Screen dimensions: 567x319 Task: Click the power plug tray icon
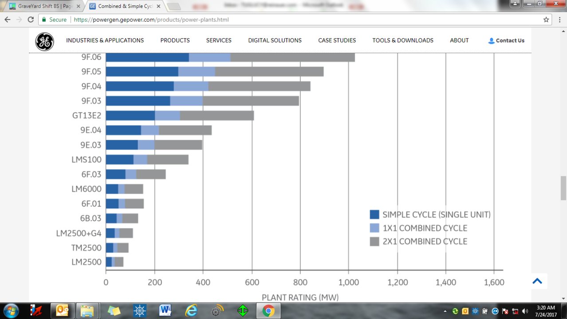[x=485, y=311]
